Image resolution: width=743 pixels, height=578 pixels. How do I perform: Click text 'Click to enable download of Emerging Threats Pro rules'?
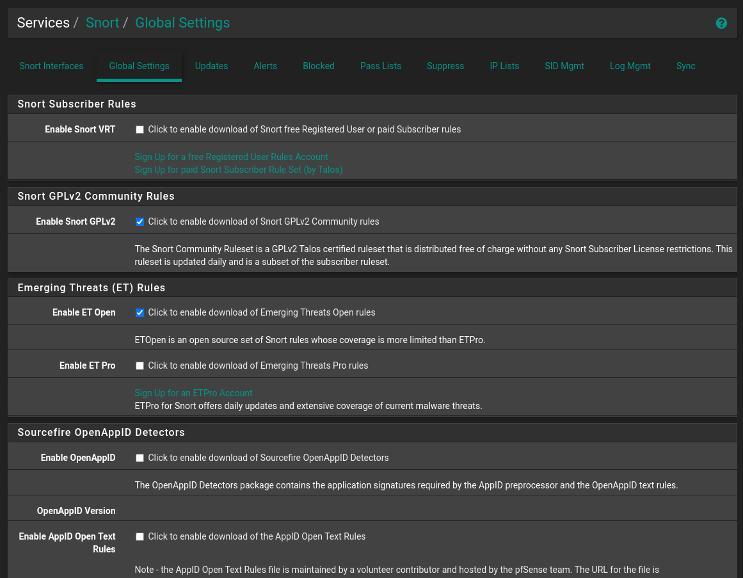pos(258,365)
